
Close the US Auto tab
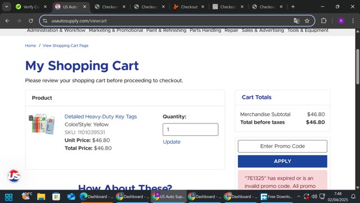point(85,7)
